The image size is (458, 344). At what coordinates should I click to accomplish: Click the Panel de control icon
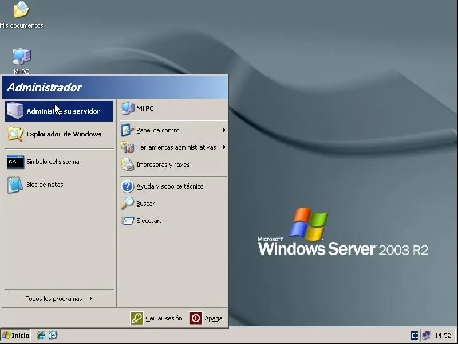click(127, 130)
